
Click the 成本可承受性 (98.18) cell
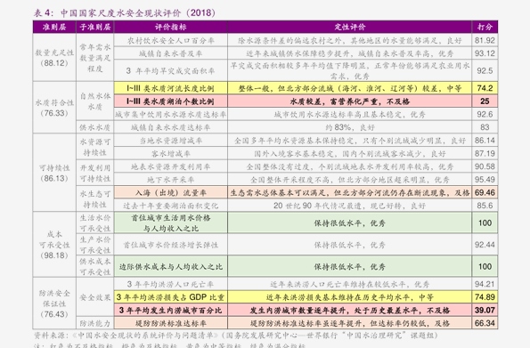54,245
